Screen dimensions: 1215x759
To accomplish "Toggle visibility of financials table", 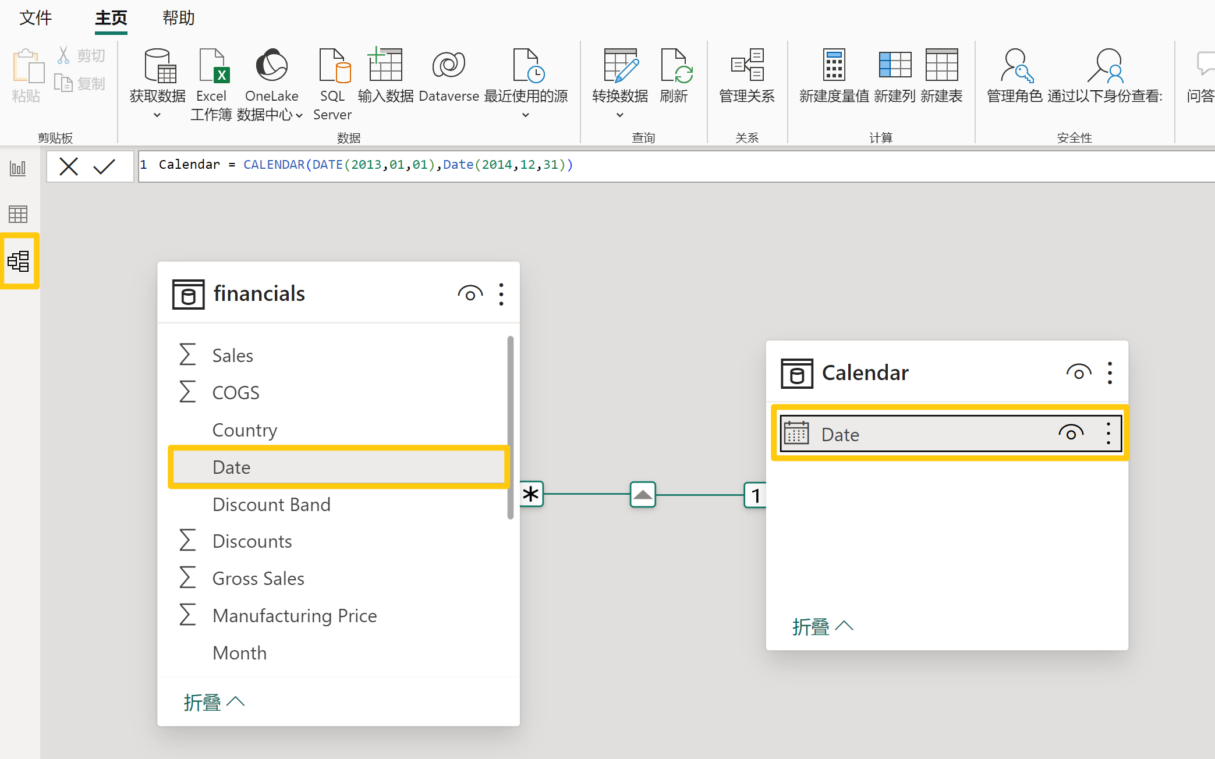I will pos(470,294).
